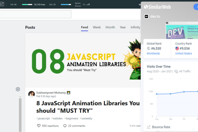The height and width of the screenshot is (132, 198).
Task: Click the dev.to site name in SimilarWeb
Action: pyautogui.click(x=155, y=16)
